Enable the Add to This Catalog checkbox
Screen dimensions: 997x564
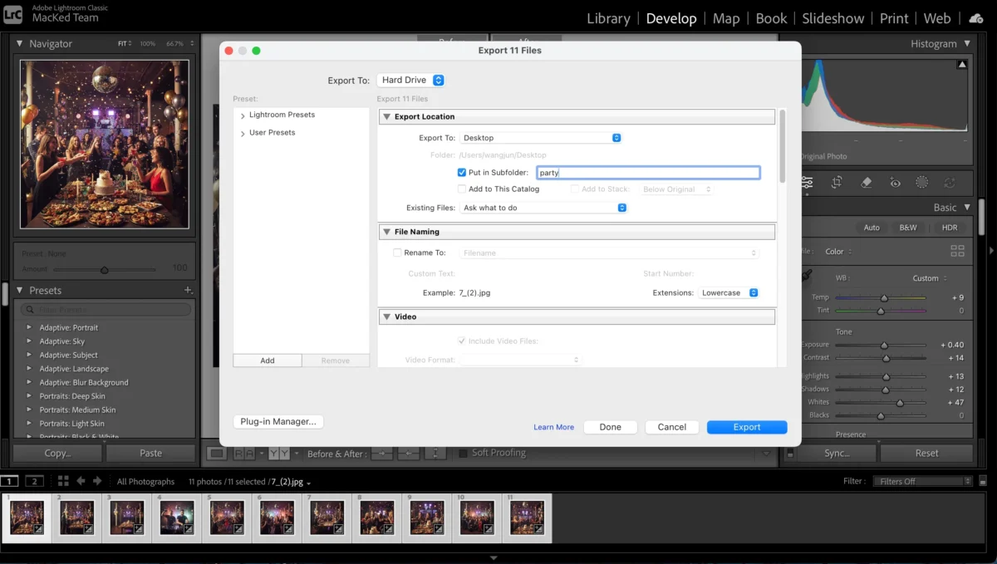462,189
